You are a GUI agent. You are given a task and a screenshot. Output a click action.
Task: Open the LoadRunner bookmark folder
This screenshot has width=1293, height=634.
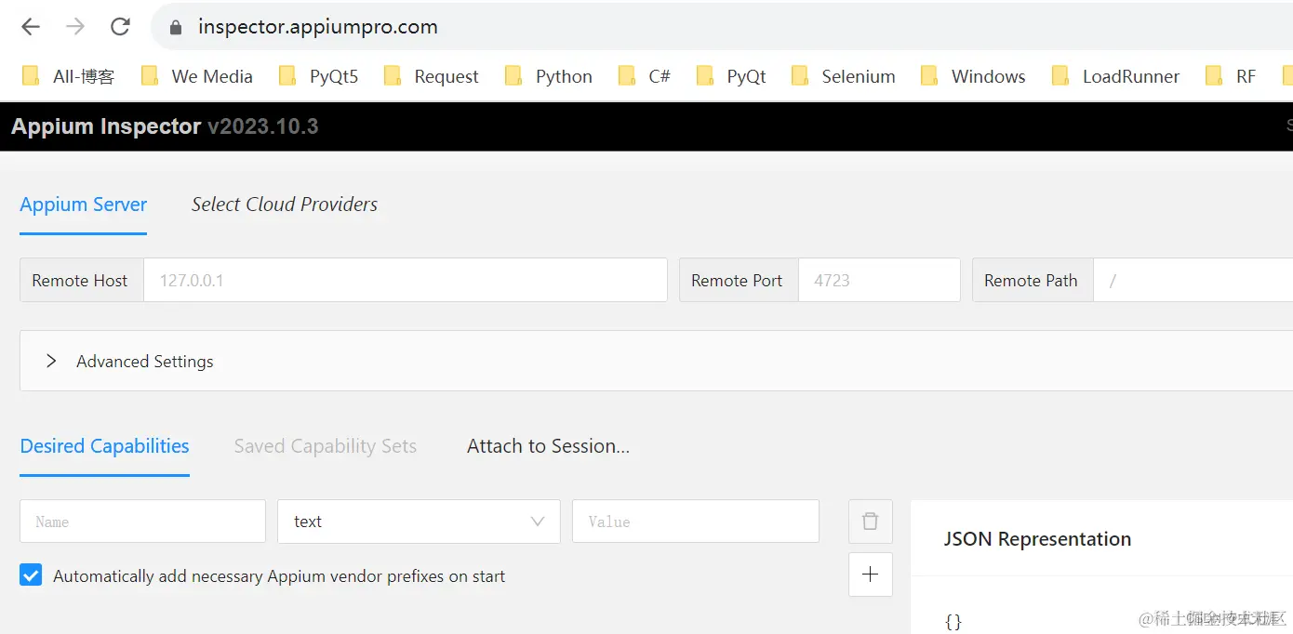click(x=1115, y=76)
